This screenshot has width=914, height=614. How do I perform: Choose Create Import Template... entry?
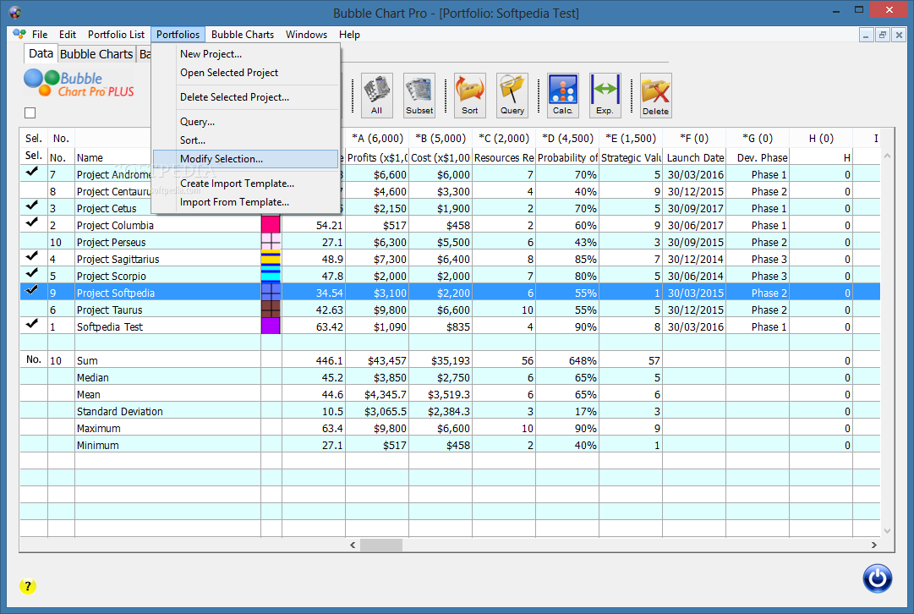(245, 183)
